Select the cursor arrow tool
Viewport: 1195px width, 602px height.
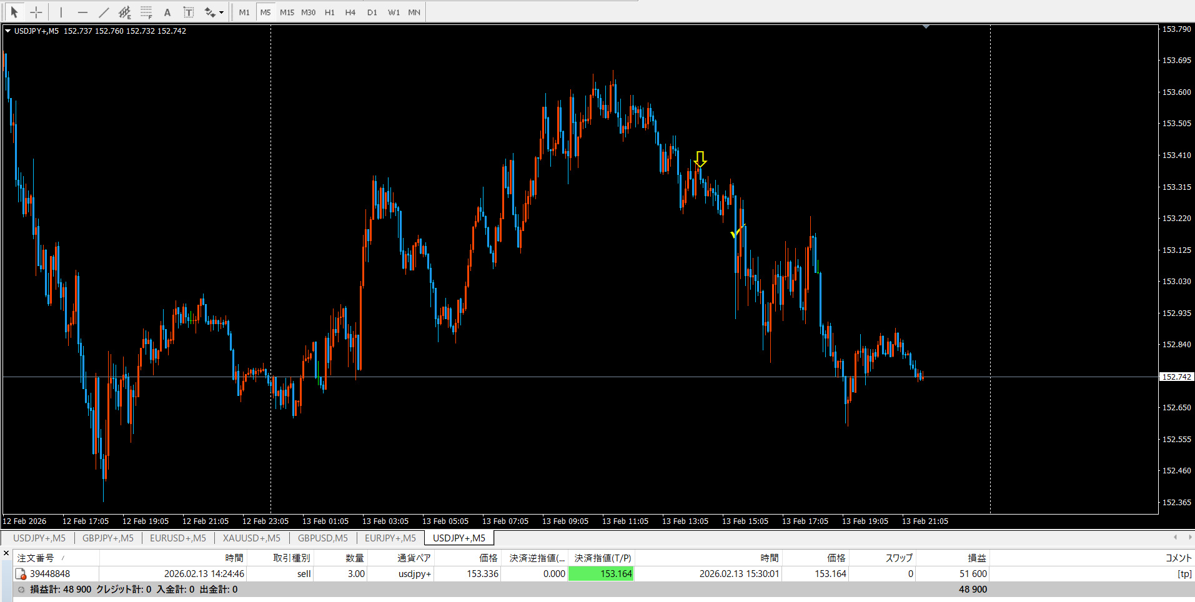click(14, 12)
